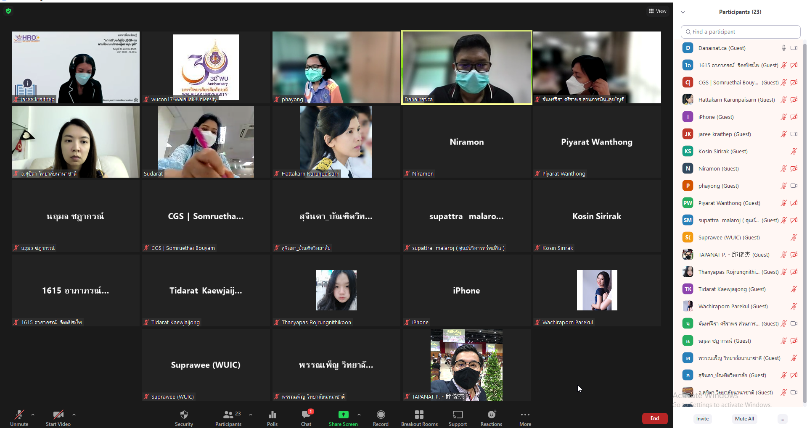Click the green Share Screen icon
The width and height of the screenshot is (807, 428).
click(x=343, y=415)
